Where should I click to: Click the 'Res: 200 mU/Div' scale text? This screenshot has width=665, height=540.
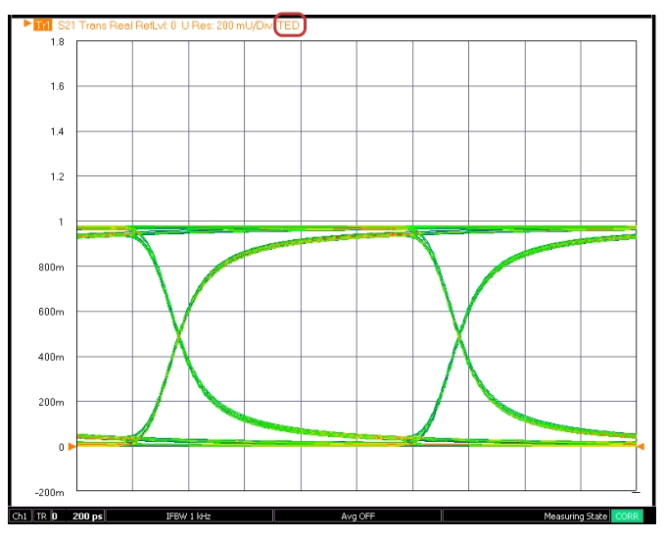[x=232, y=25]
